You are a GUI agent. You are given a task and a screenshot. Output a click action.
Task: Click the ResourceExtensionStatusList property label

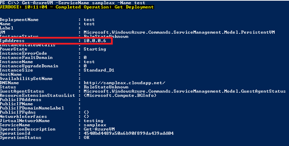click(38, 95)
